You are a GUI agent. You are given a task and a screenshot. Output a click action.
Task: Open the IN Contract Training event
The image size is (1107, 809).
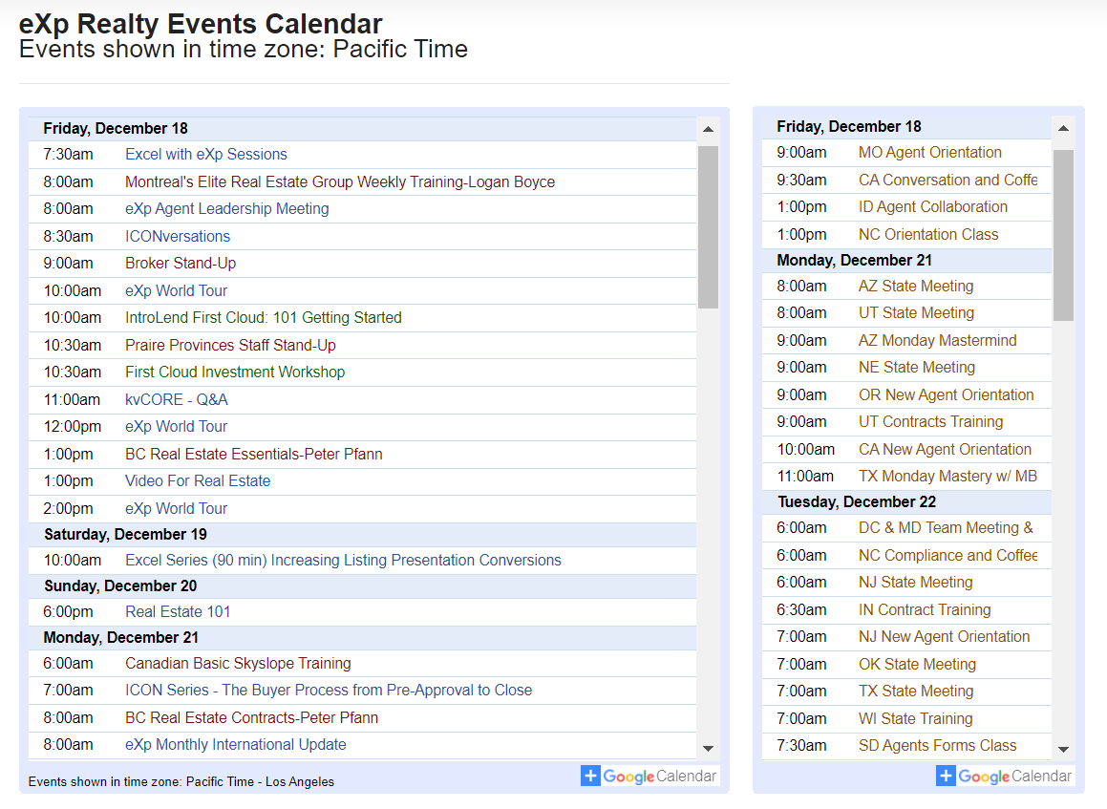pos(925,610)
